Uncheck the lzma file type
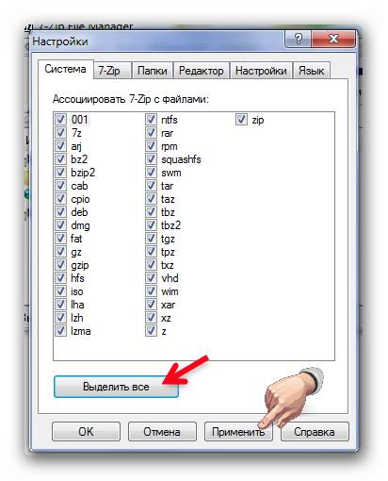 pyautogui.click(x=60, y=331)
